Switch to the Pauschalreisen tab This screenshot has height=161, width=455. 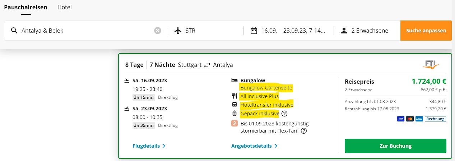click(25, 7)
